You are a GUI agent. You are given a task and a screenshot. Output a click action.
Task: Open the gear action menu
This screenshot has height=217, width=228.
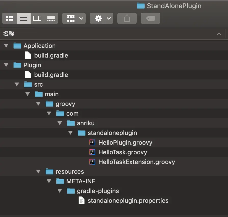coord(102,18)
